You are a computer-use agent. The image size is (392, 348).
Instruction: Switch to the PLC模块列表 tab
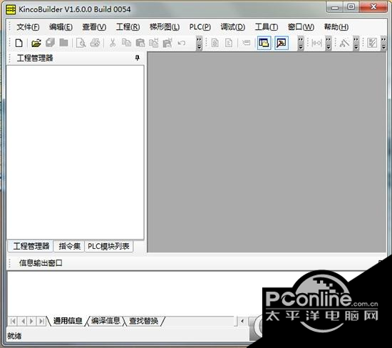[x=108, y=246]
